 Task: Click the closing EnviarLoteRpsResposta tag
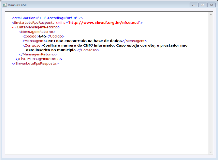click(35, 63)
